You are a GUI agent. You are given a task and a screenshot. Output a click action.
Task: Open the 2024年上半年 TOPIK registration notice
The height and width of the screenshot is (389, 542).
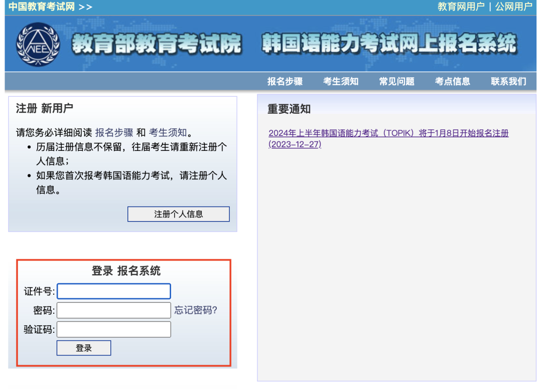coord(388,138)
